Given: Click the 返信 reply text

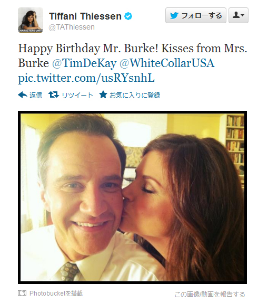Looking at the screenshot, I should (x=36, y=95).
